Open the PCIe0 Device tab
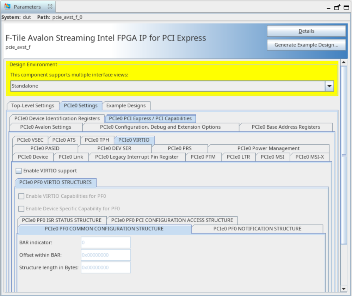Screen dimensions: 352x296 [33, 157]
